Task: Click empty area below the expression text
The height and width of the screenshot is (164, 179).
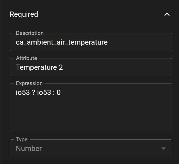Action: pyautogui.click(x=91, y=115)
